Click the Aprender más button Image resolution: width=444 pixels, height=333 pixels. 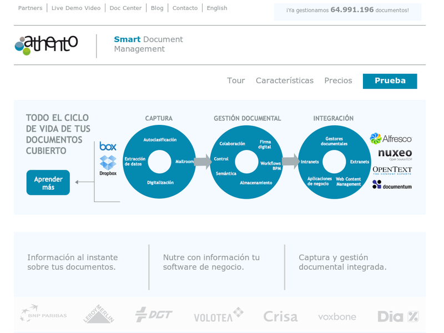[x=48, y=183]
